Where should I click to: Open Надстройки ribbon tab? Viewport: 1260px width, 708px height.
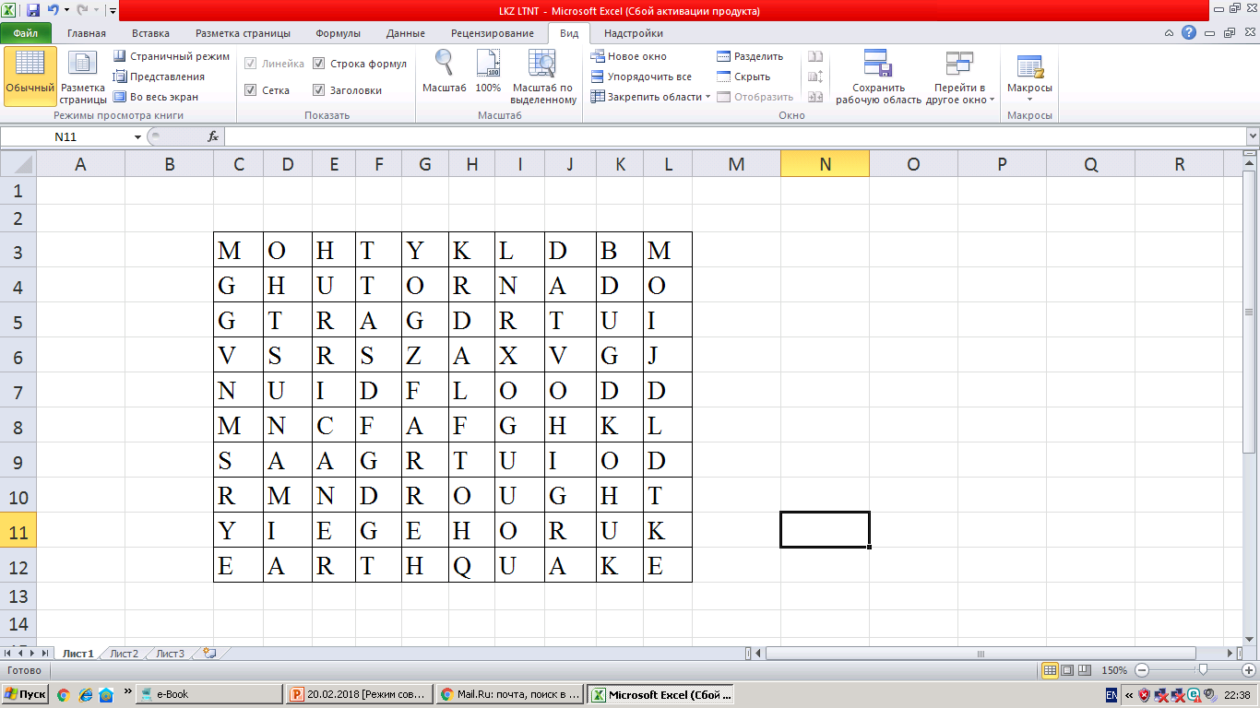(633, 33)
